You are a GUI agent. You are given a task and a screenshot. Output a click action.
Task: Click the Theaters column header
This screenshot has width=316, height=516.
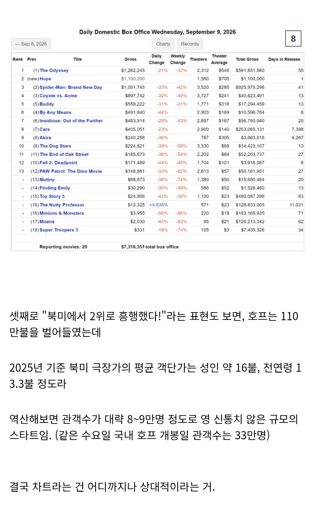[x=198, y=59]
